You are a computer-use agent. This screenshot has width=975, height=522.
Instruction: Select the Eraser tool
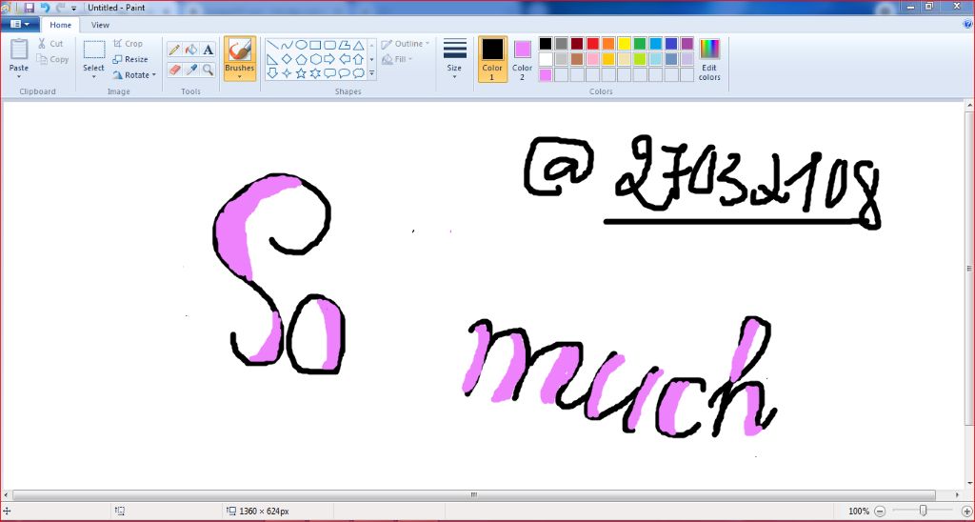coord(175,70)
